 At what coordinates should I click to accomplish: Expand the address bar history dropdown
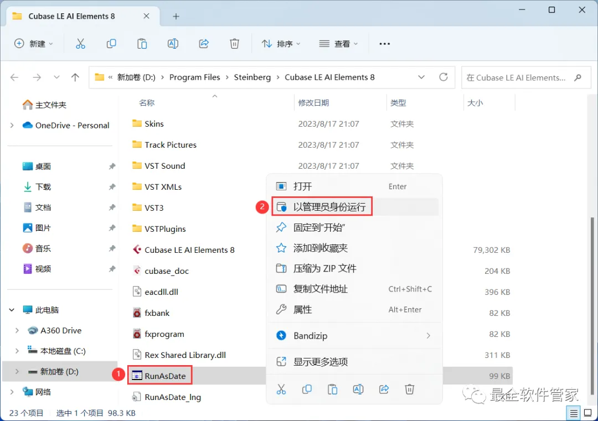click(421, 77)
